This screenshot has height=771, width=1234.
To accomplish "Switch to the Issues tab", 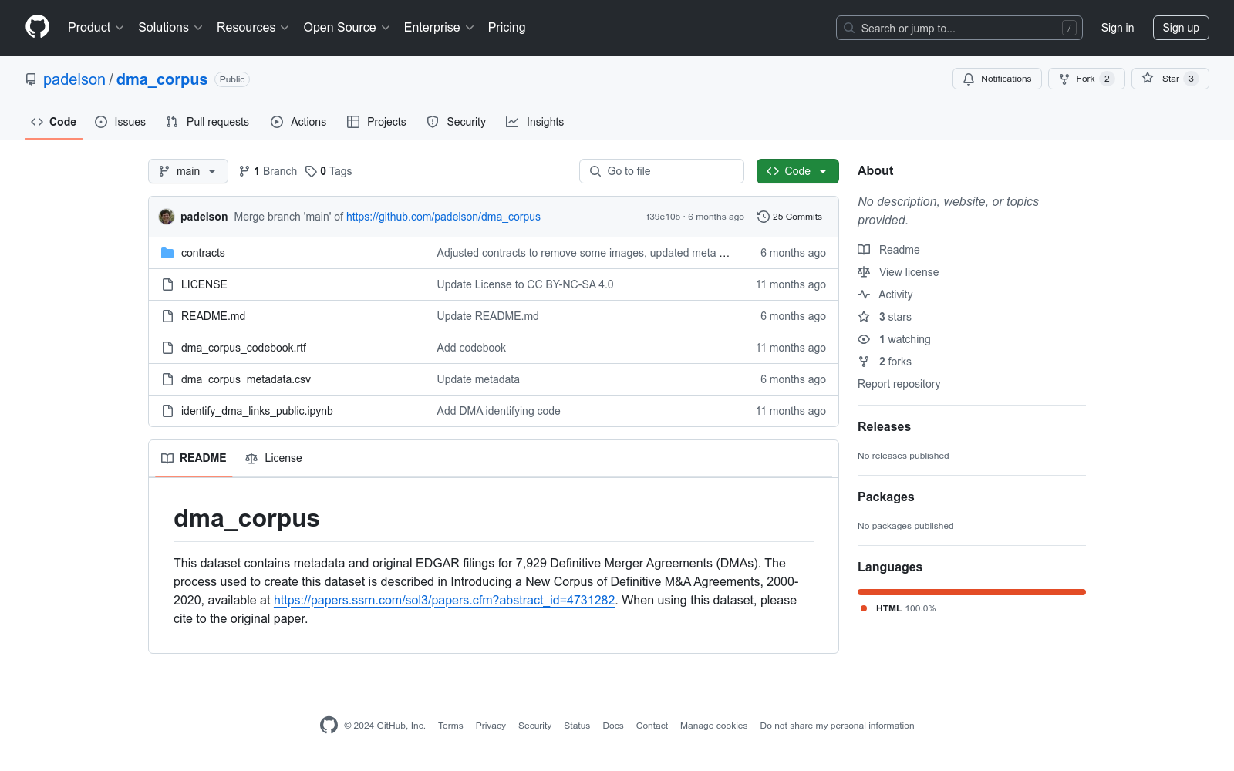I will click(x=120, y=122).
